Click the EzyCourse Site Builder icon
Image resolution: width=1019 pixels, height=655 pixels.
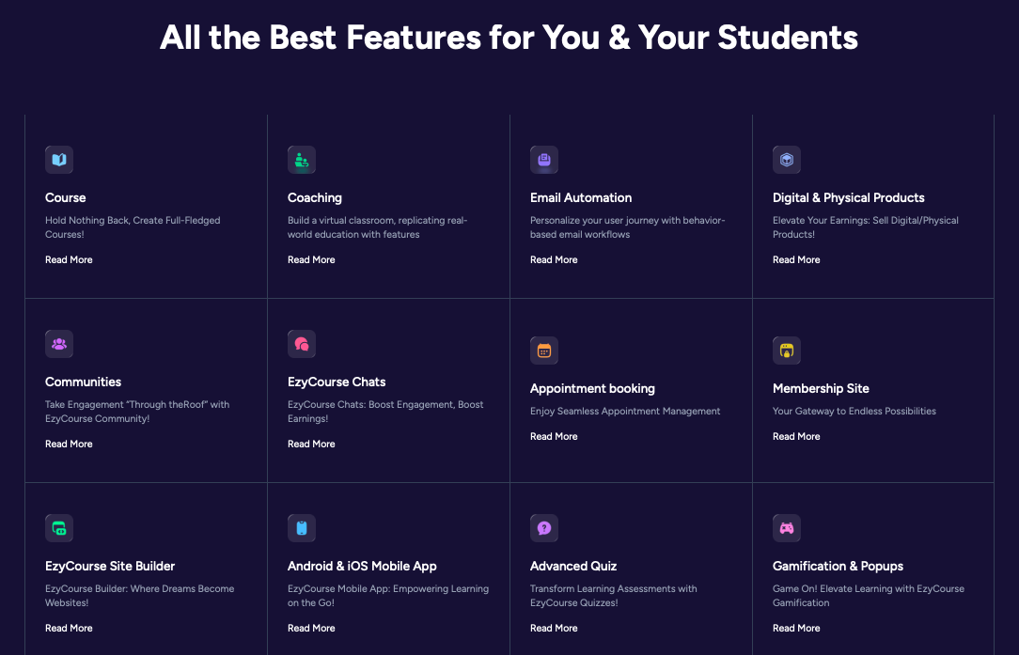click(x=59, y=528)
